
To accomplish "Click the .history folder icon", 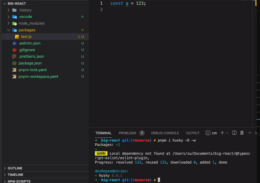I will tap(14, 10).
